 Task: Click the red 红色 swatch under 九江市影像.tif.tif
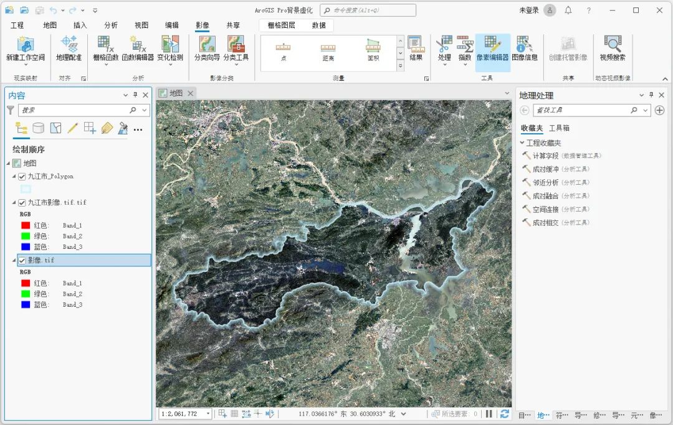click(x=26, y=225)
